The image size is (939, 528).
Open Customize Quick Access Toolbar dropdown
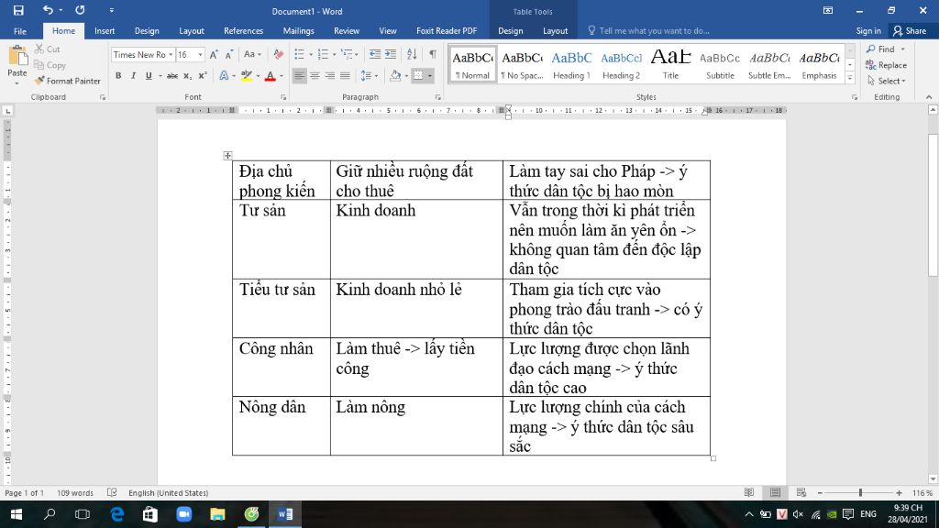111,10
